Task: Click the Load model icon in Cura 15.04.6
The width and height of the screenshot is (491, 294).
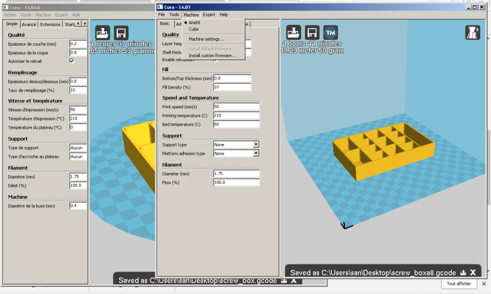Action: tap(103, 33)
